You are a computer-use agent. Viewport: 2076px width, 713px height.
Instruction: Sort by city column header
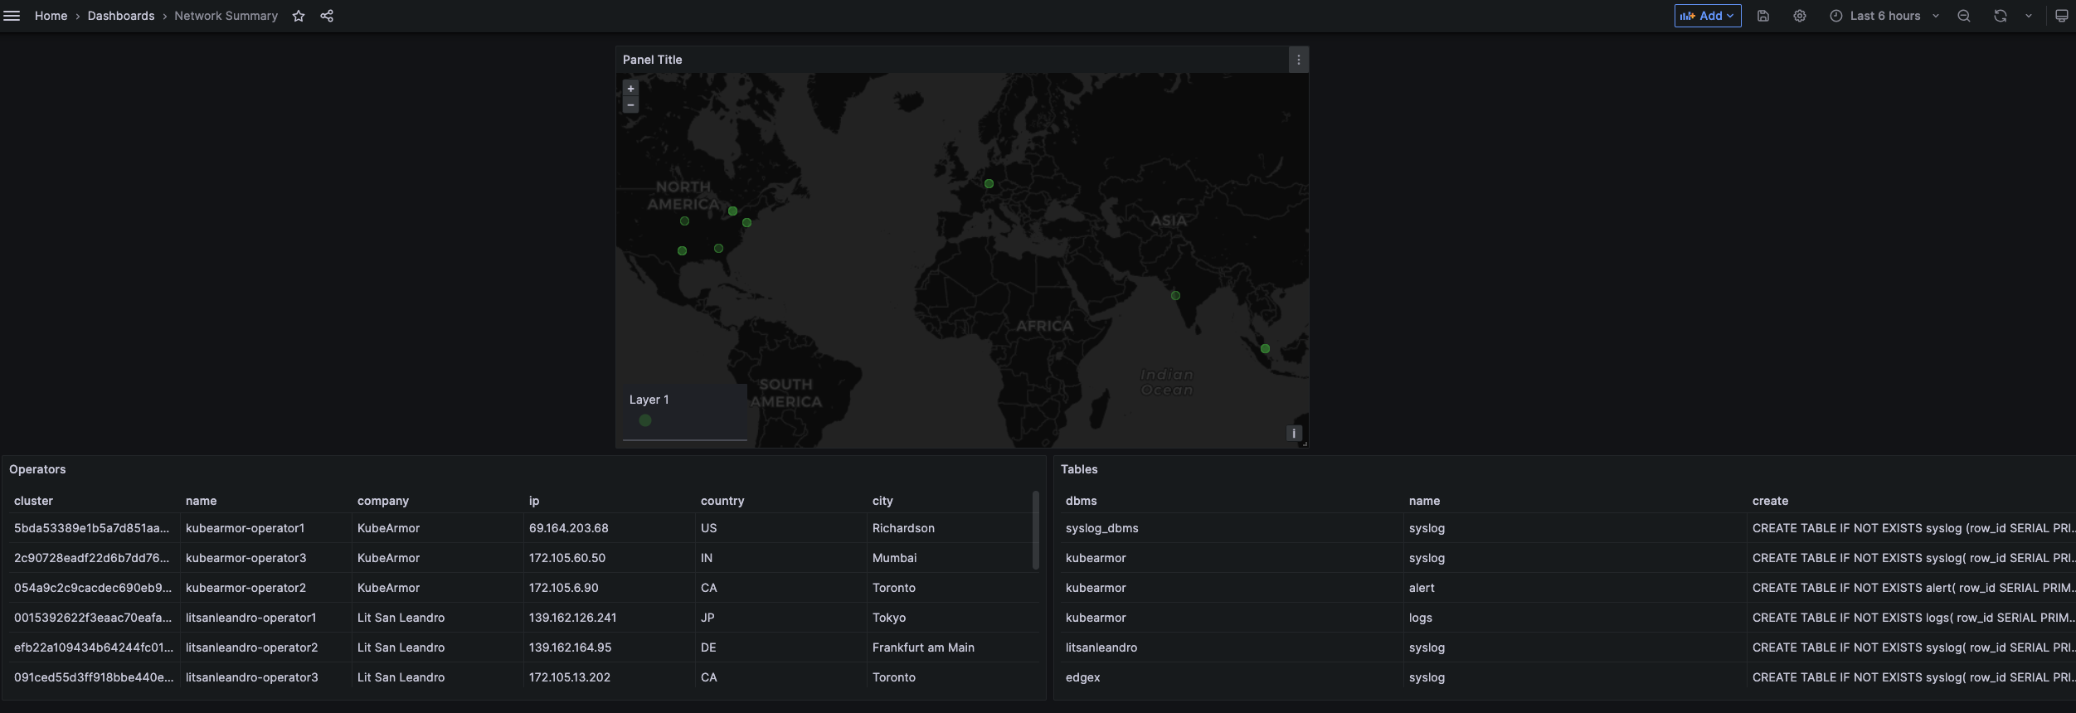pyautogui.click(x=882, y=501)
